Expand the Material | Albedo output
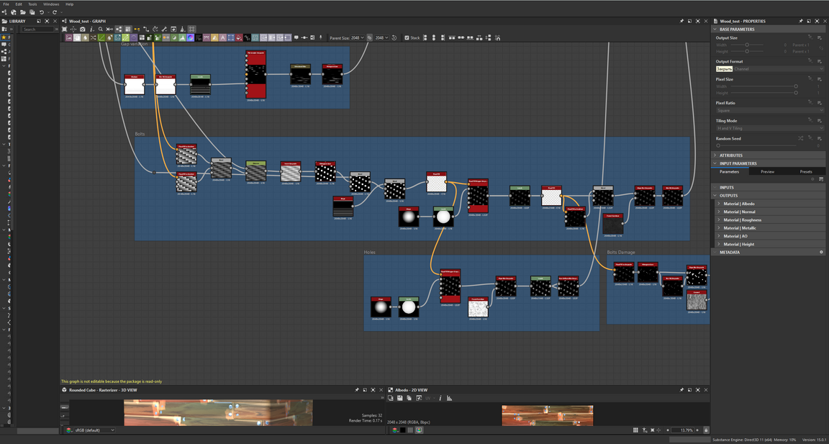Image resolution: width=829 pixels, height=444 pixels. tap(718, 204)
